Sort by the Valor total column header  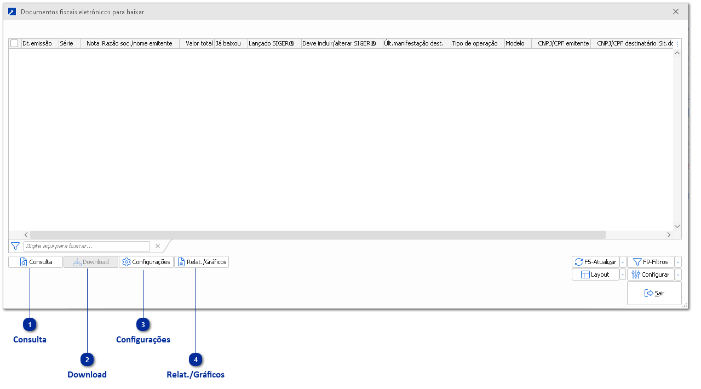pos(197,43)
